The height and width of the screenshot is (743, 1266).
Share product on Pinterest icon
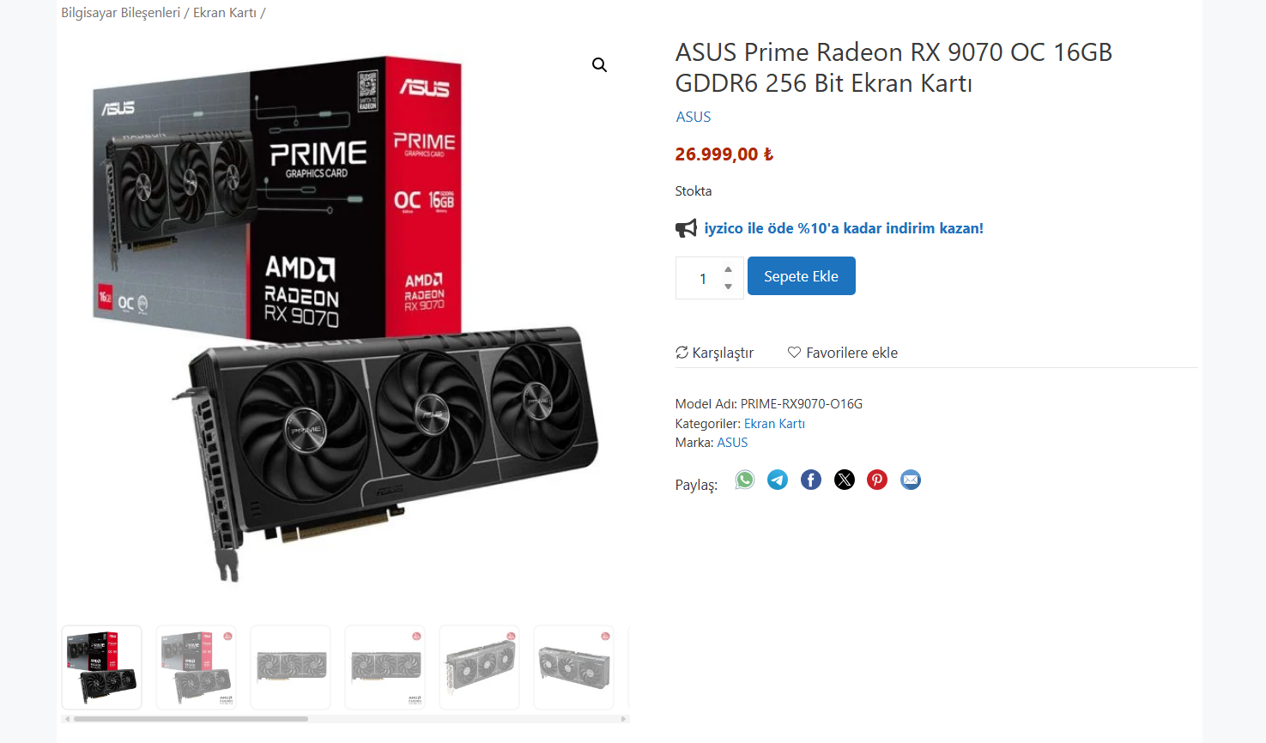(877, 480)
